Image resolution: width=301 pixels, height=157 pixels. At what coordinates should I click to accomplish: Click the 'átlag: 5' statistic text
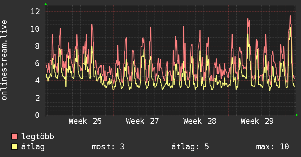(x=190, y=147)
